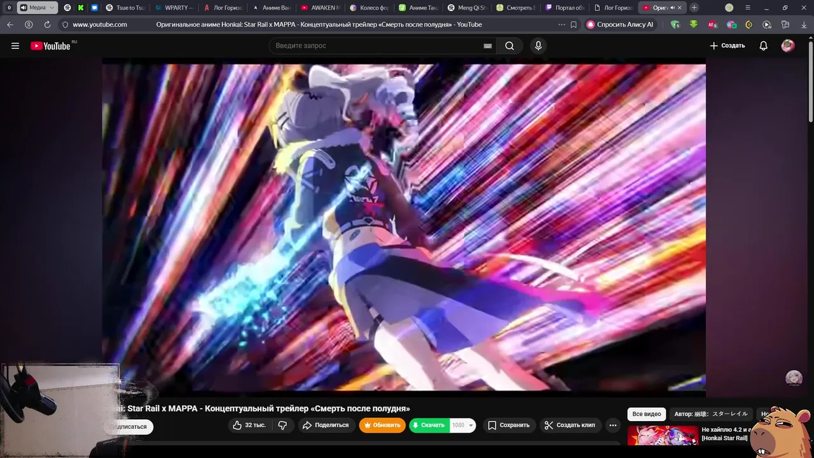This screenshot has width=814, height=458.
Task: Click the floating pink avatar icon beside the video
Action: click(x=794, y=378)
